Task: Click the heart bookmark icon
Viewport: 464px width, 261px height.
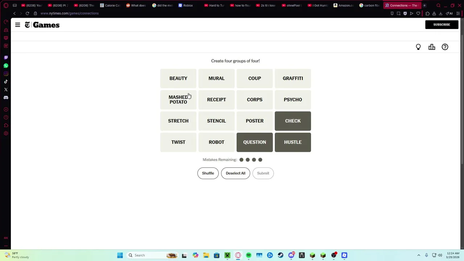Action: point(418,13)
